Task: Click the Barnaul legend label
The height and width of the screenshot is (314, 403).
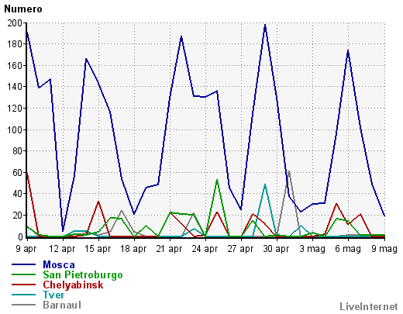Action: tap(62, 305)
